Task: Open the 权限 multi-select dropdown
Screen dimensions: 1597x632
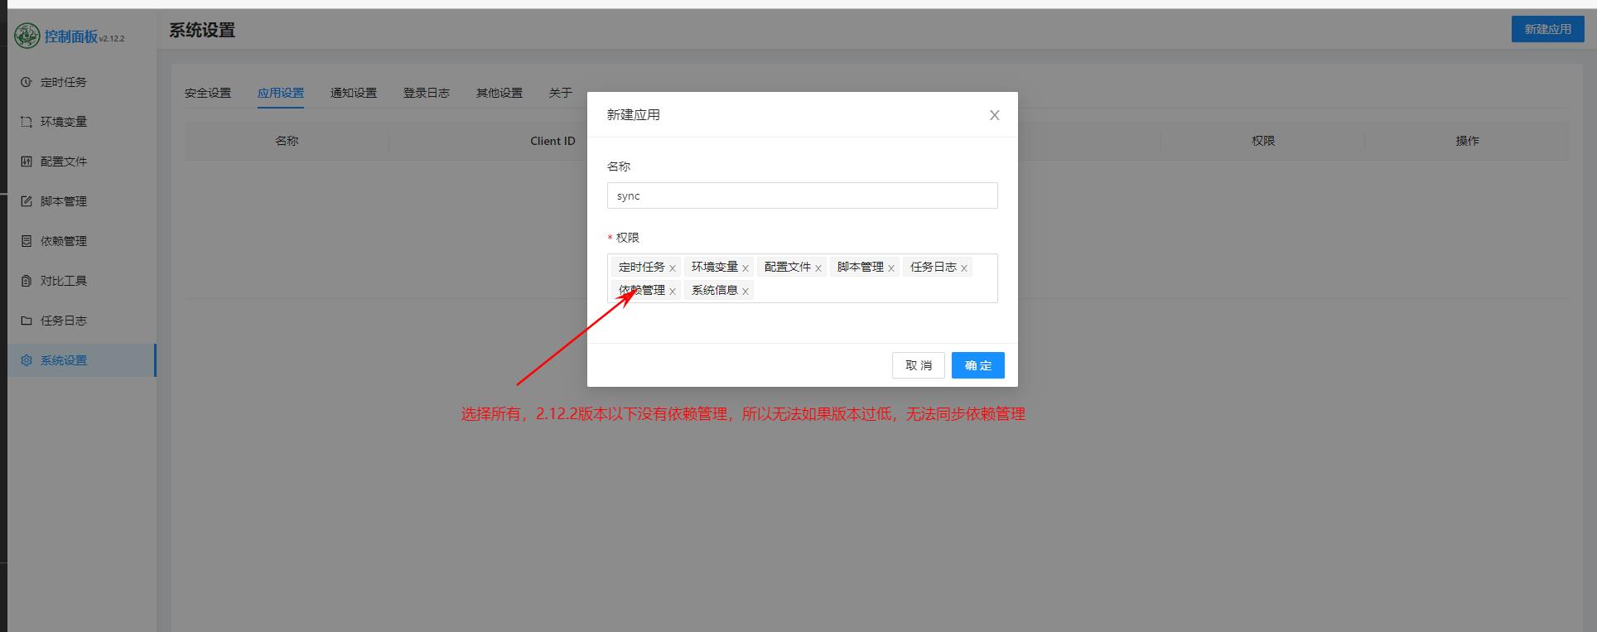Action: 803,278
